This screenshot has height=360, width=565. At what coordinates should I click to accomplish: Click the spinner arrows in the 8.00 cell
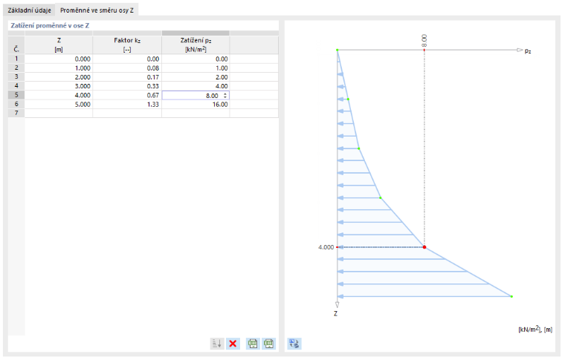[225, 95]
